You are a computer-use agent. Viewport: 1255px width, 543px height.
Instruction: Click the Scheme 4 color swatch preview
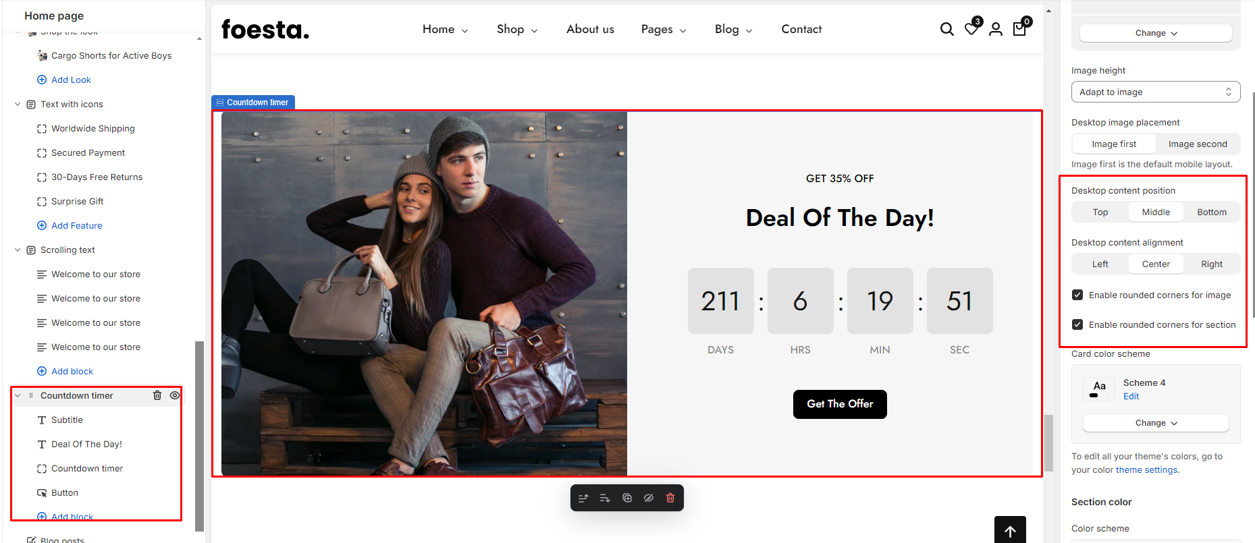tap(1099, 389)
